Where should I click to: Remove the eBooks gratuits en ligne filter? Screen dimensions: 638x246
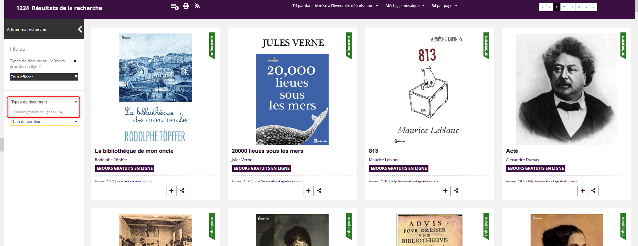coord(75,61)
